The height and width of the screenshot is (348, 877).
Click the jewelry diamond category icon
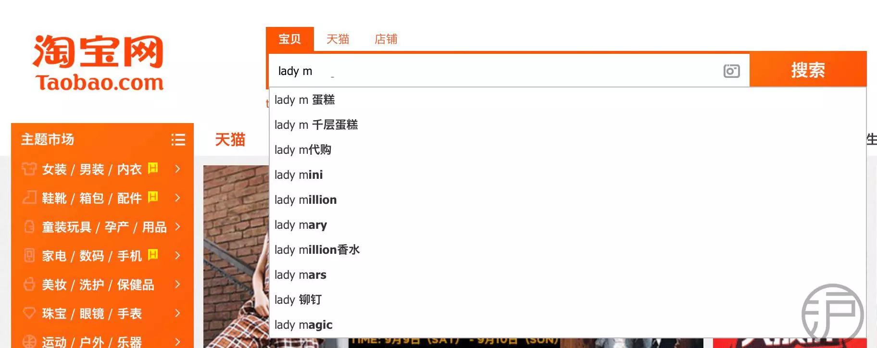(29, 313)
